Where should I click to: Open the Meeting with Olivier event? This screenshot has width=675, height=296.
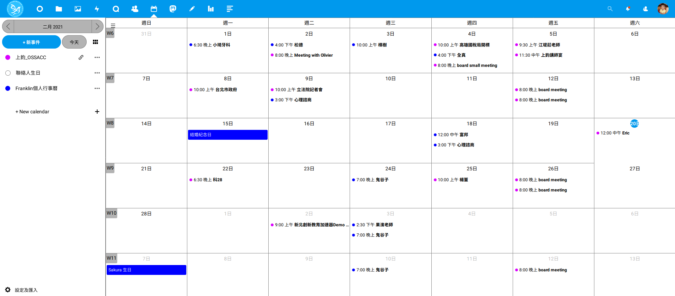tap(302, 55)
